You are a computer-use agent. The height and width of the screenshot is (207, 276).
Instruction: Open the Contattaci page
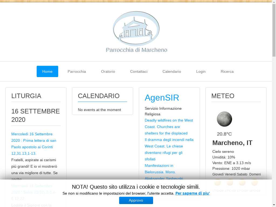139,71
